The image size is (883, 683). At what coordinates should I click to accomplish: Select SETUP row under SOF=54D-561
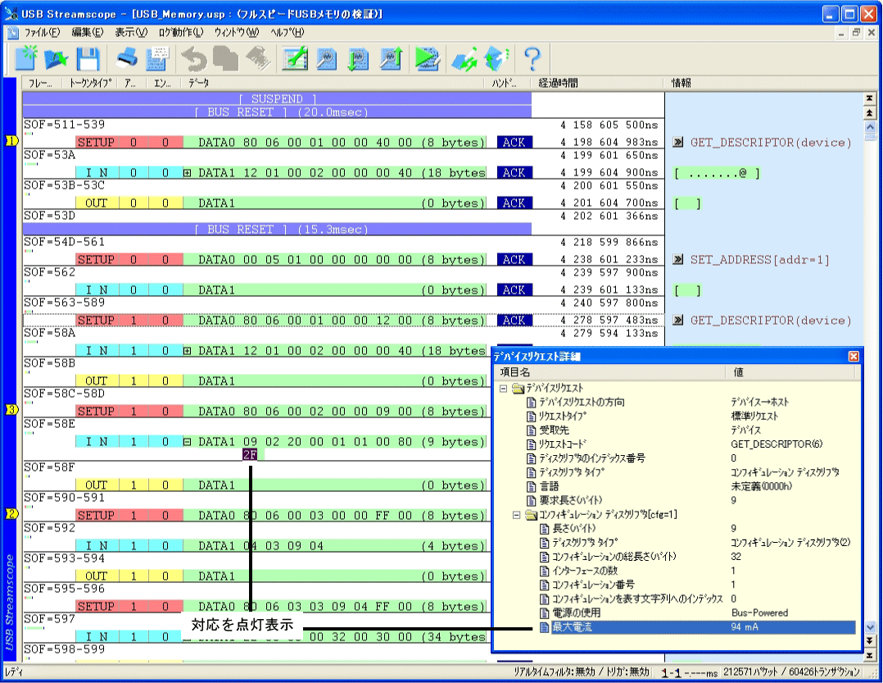pyautogui.click(x=280, y=260)
